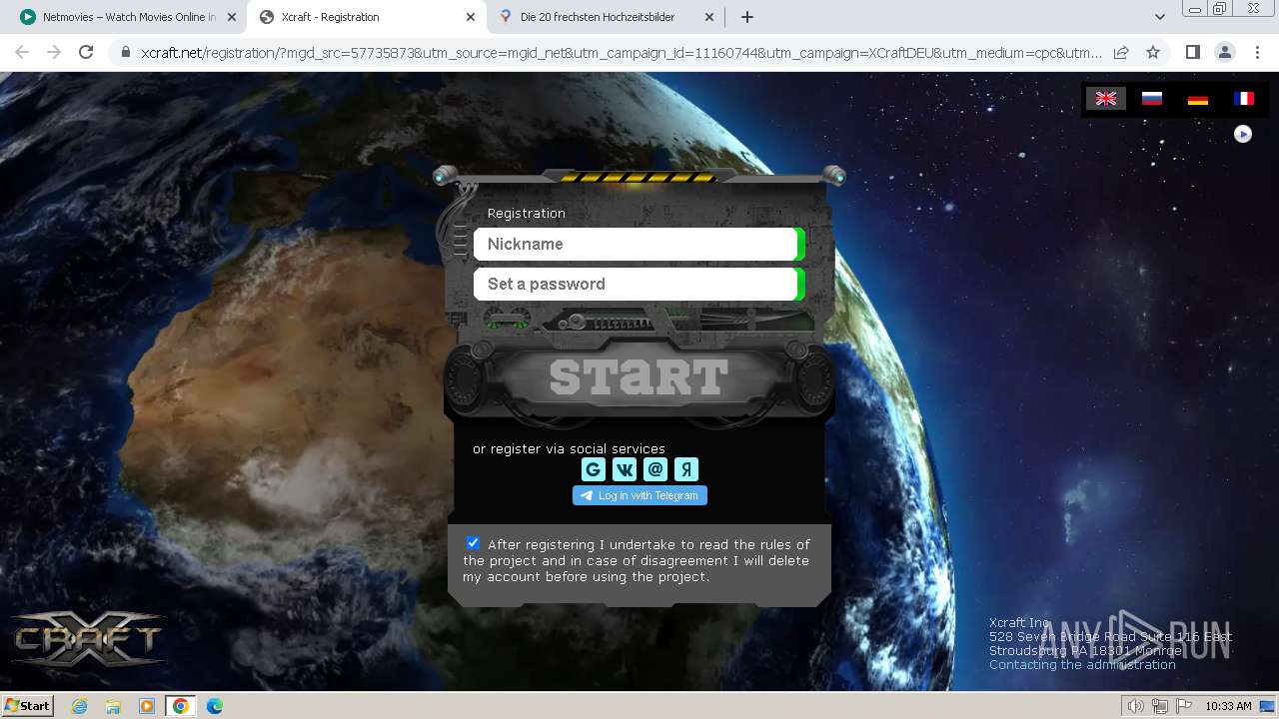Viewport: 1279px width, 719px height.
Task: Reload the current page
Action: 86,52
